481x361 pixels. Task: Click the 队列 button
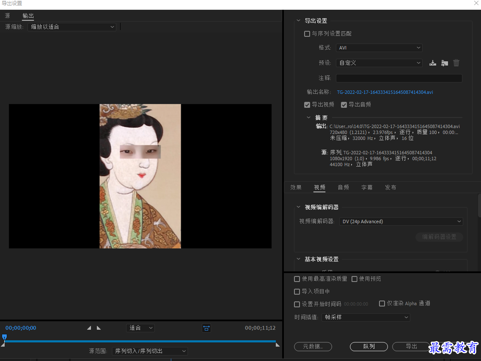click(x=369, y=347)
